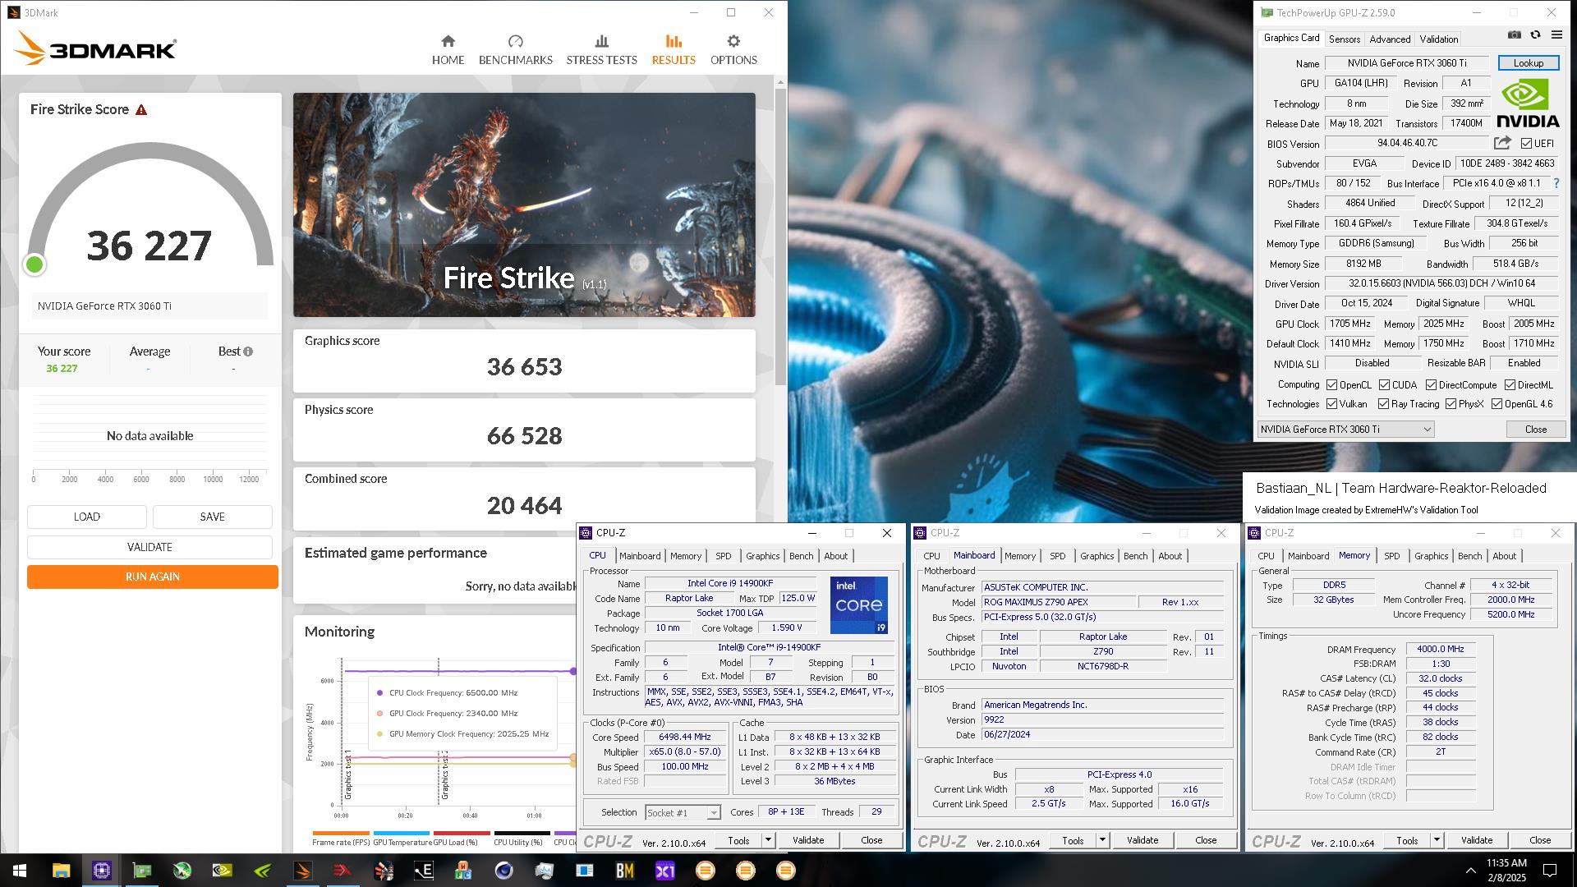The image size is (1577, 887).
Task: Click the Close button in GPU-Z
Action: click(x=1536, y=430)
